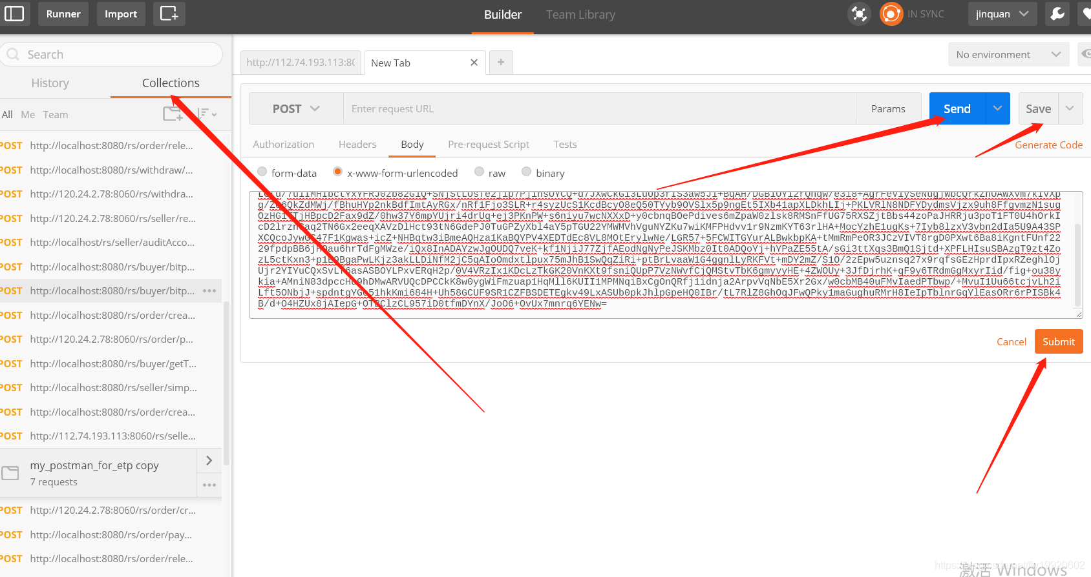The height and width of the screenshot is (577, 1091).
Task: Click the Submit button
Action: pyautogui.click(x=1059, y=341)
